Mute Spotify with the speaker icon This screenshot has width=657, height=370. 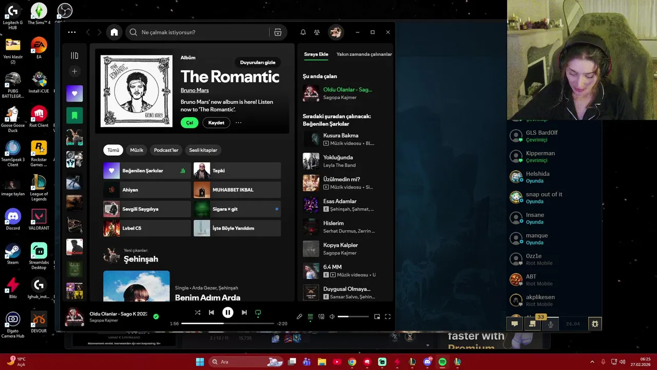[x=332, y=317]
